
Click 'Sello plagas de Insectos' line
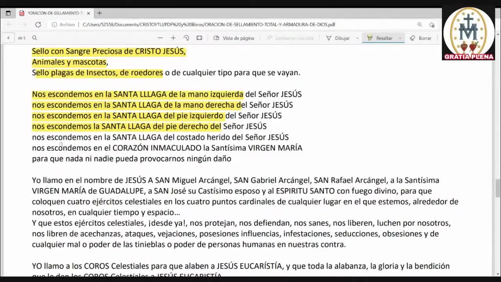[x=166, y=72]
